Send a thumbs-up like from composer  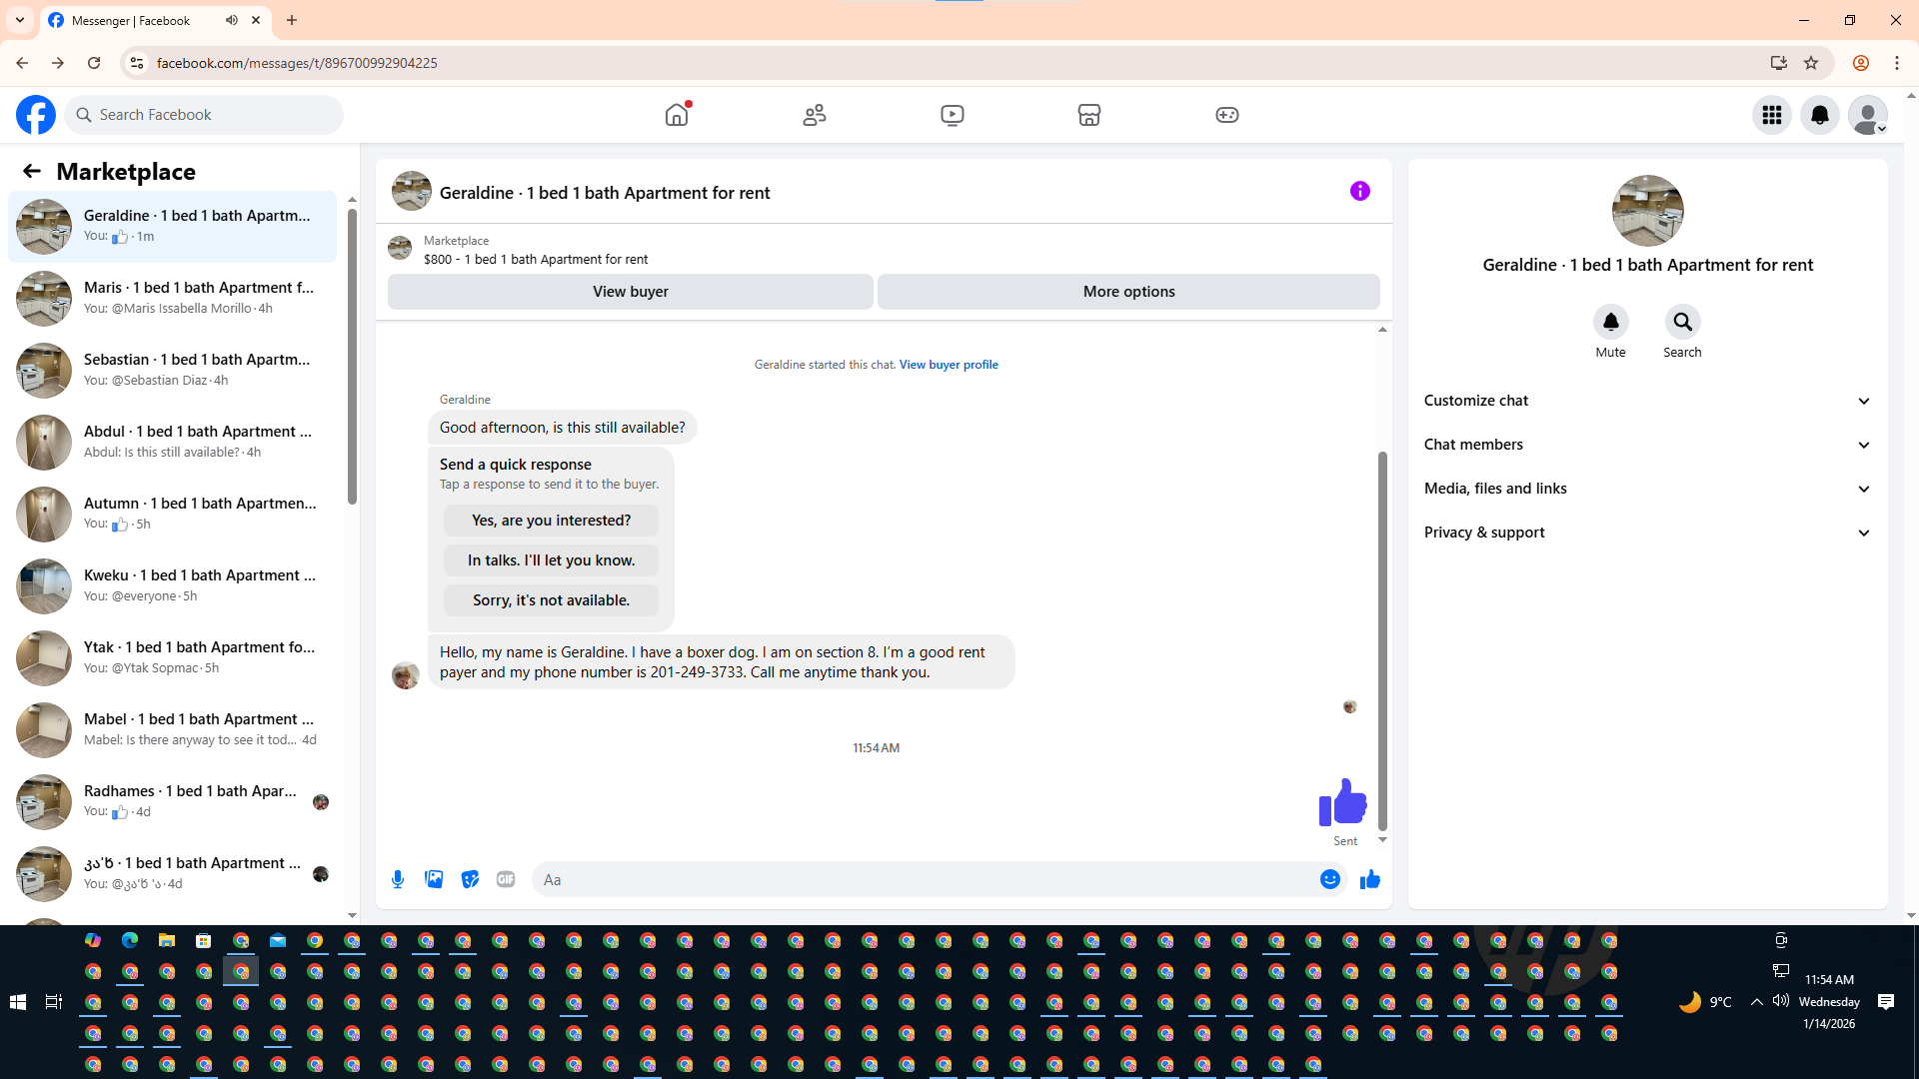tap(1369, 879)
